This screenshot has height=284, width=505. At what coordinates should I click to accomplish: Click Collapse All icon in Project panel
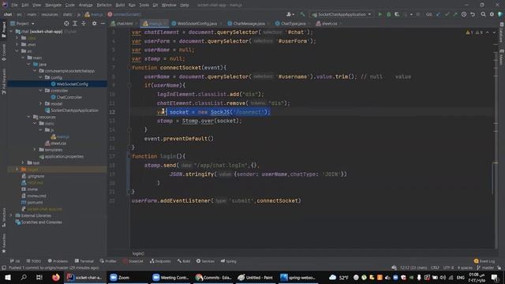coord(84,24)
